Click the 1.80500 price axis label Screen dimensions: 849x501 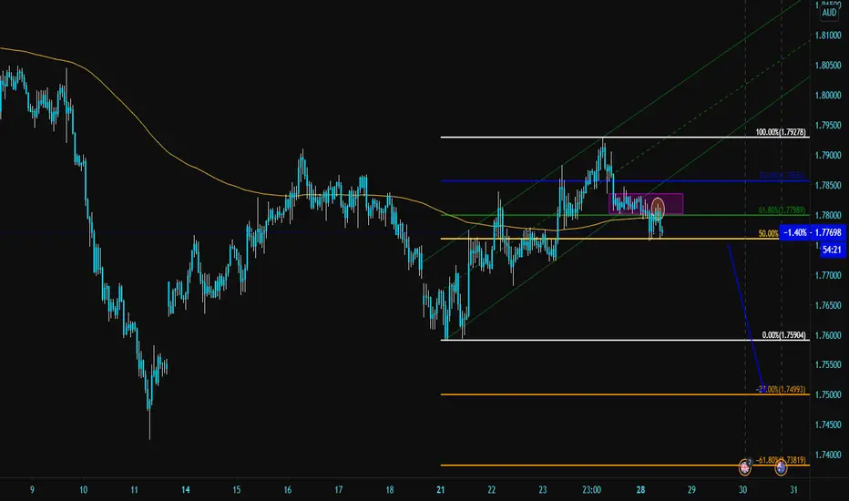tap(828, 65)
